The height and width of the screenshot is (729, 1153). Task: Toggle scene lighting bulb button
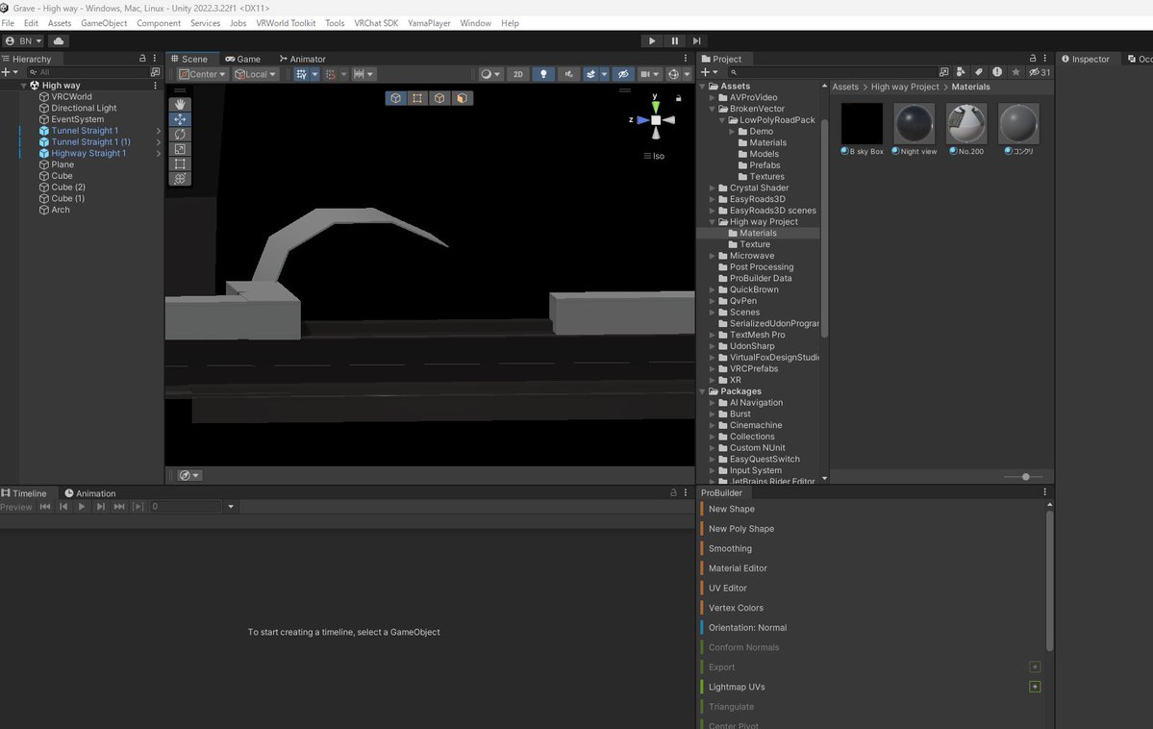pos(543,74)
